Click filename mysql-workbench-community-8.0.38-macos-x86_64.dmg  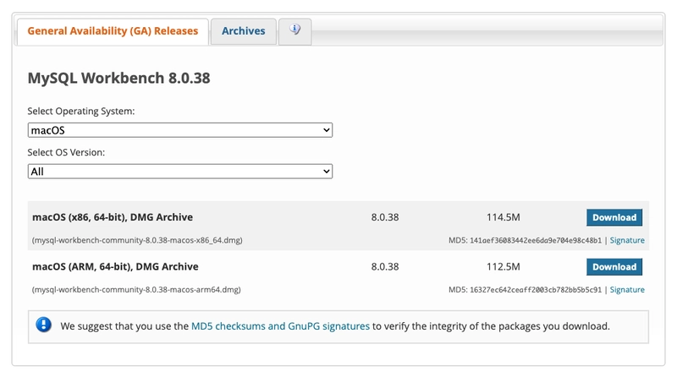pyautogui.click(x=137, y=240)
